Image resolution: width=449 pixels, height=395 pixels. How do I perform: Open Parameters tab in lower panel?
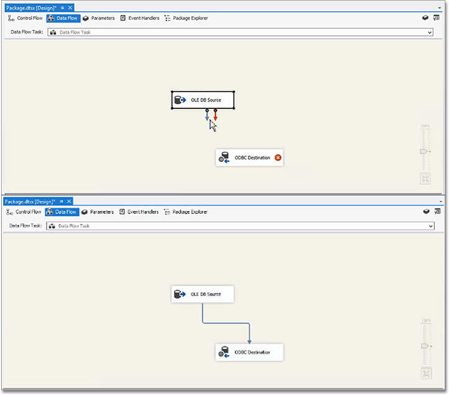(98, 212)
